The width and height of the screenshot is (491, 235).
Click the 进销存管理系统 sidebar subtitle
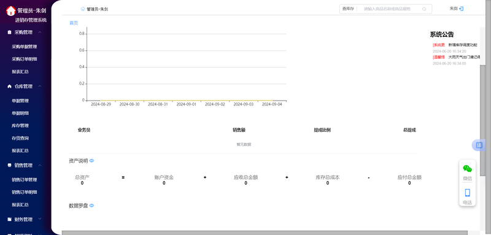pos(31,20)
